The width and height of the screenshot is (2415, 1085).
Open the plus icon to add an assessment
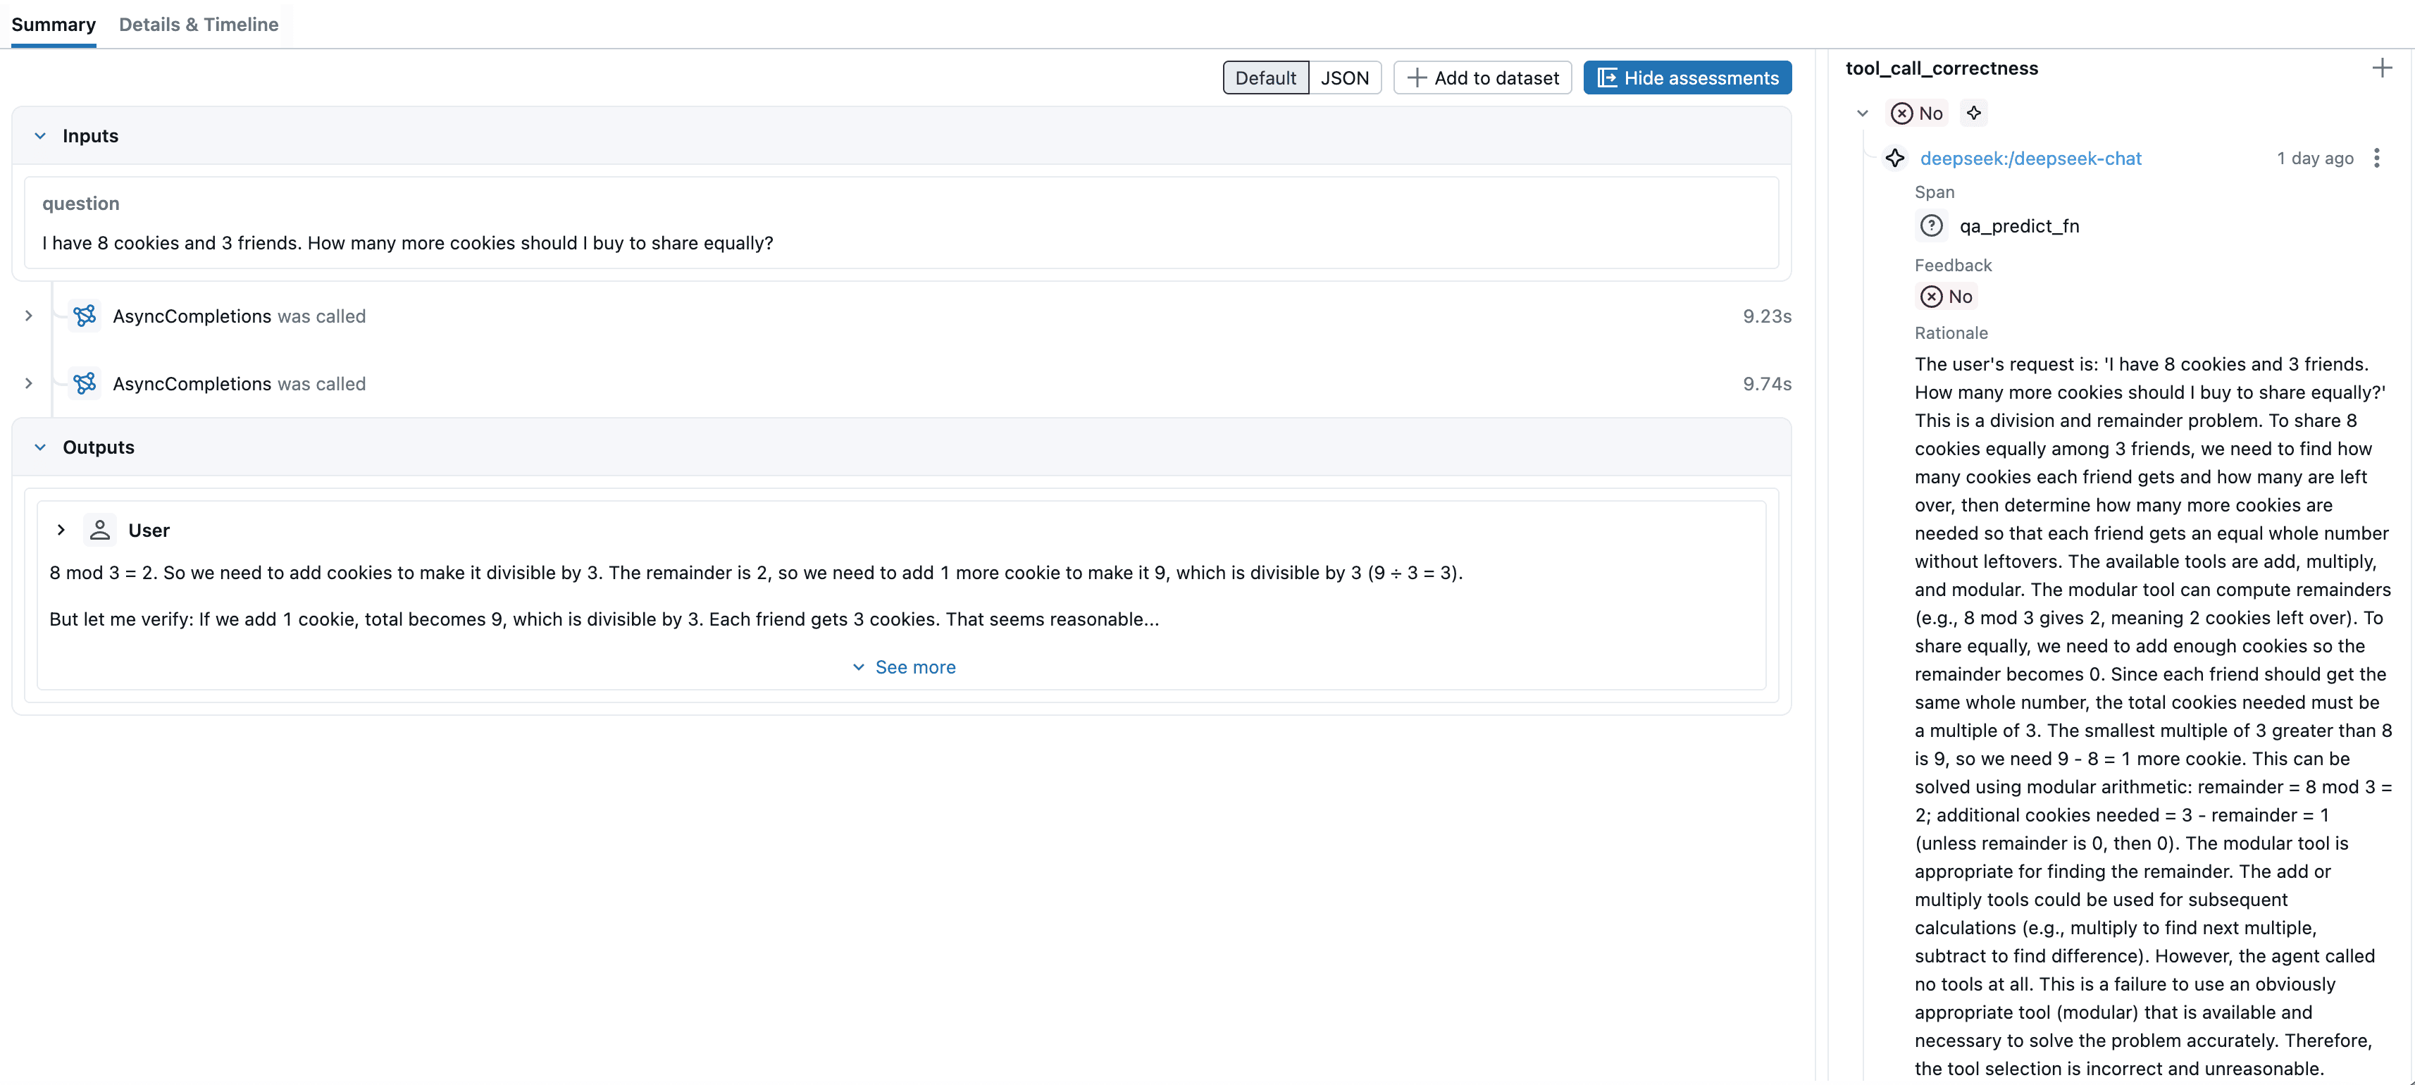point(2382,67)
